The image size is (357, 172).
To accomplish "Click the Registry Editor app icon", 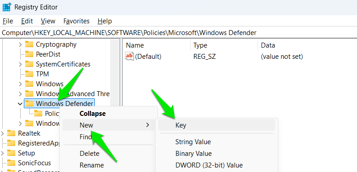I will click(x=7, y=7).
